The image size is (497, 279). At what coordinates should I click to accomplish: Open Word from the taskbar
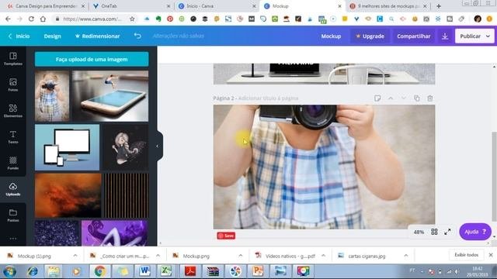[x=144, y=271]
